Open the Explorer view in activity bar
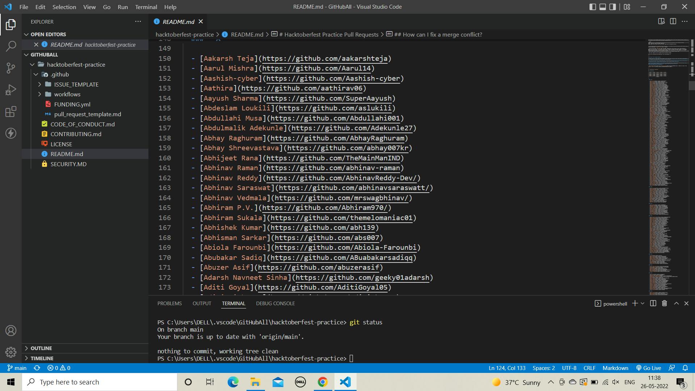Image resolution: width=695 pixels, height=391 pixels. [11, 25]
